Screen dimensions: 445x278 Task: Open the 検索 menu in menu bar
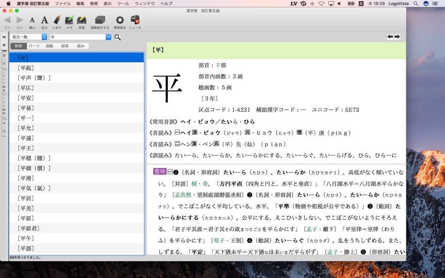tap(94, 3)
